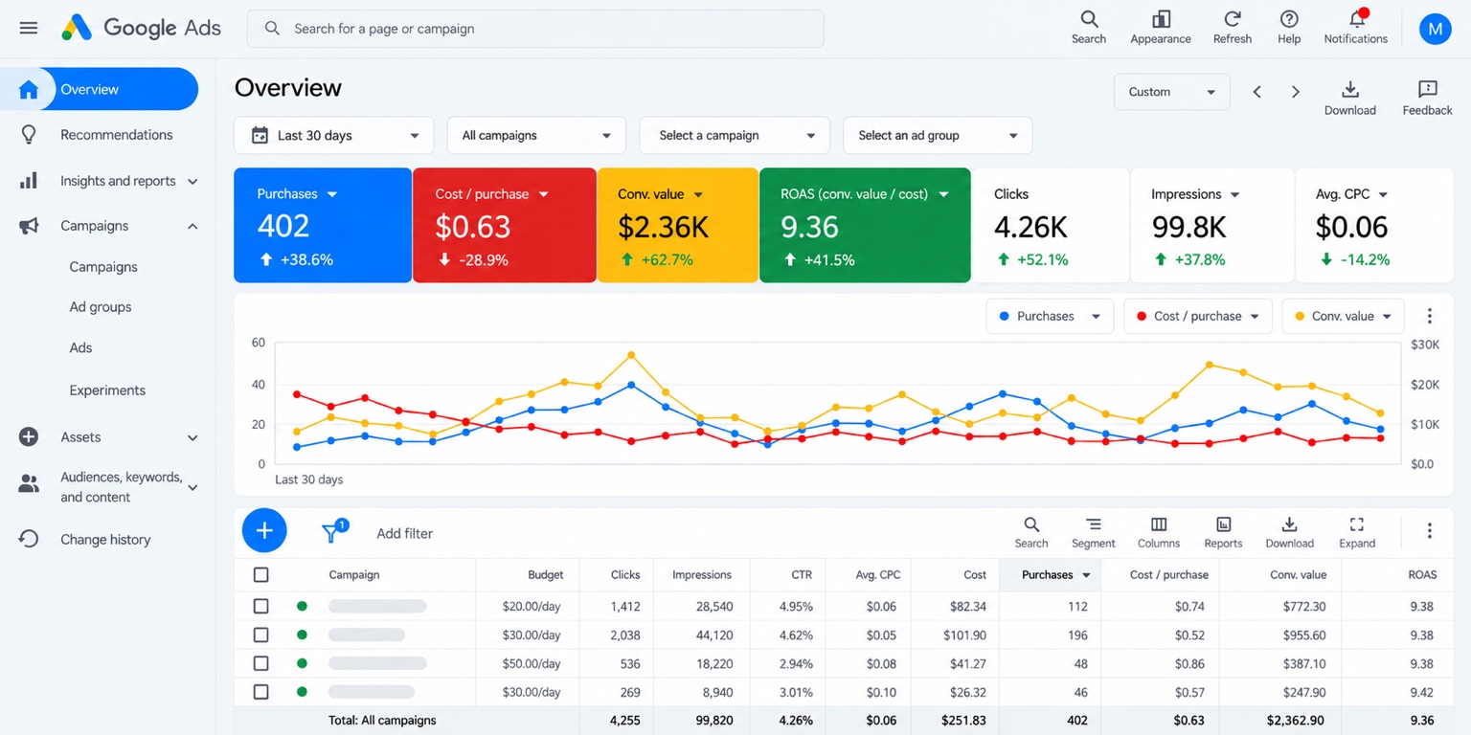Select the red Cost / purchase scorecard
The image size is (1471, 735).
pos(505,226)
